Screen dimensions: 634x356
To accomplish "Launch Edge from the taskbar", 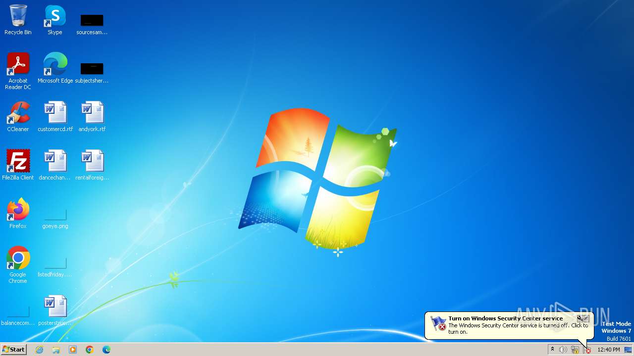I will [x=106, y=350].
